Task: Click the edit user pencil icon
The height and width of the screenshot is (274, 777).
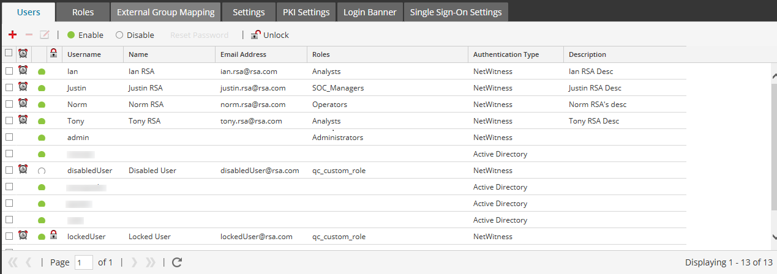Action: click(45, 35)
